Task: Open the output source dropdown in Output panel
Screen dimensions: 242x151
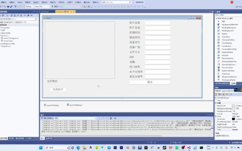Action: (76, 118)
